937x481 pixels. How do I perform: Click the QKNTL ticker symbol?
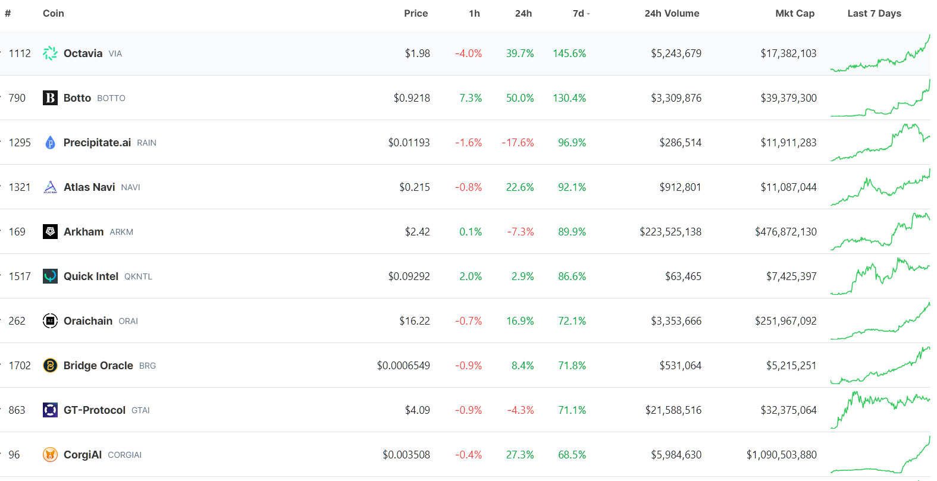coord(138,277)
